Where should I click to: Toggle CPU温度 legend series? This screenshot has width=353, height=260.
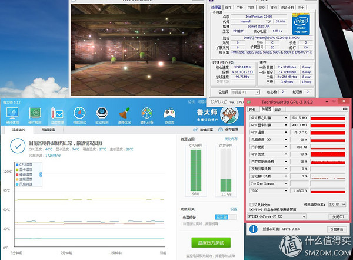click(x=24, y=164)
